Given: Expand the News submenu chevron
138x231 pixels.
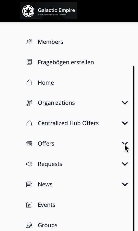Looking at the screenshot, I should 125,184.
